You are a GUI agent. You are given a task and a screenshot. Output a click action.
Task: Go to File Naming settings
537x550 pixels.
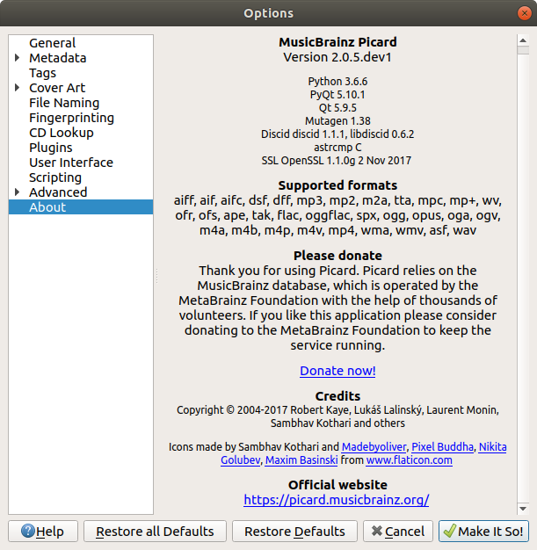pos(63,103)
